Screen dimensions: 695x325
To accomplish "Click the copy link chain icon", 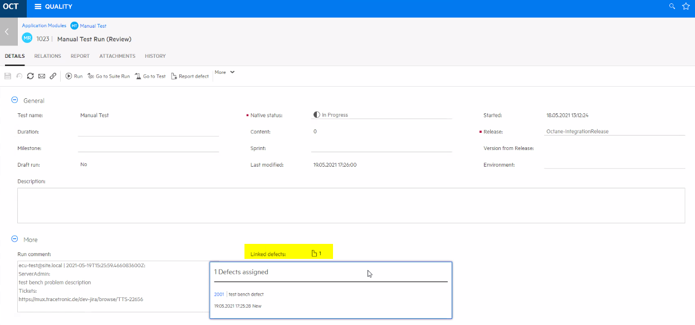I will pos(53,76).
